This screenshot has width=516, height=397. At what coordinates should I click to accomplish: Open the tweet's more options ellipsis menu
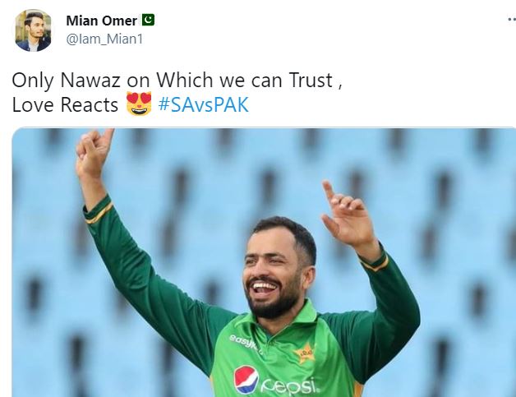pyautogui.click(x=512, y=20)
